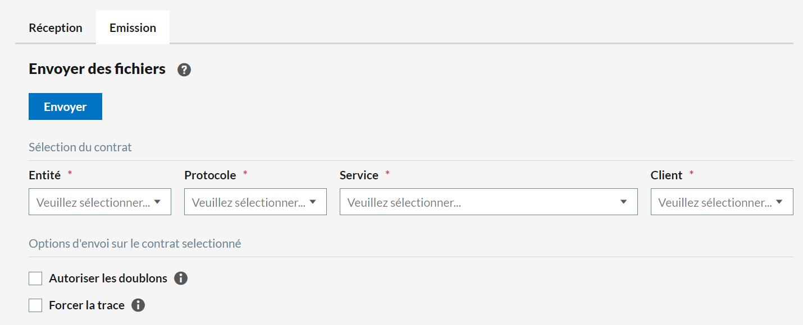Show info about Forcer la trace

tap(138, 305)
